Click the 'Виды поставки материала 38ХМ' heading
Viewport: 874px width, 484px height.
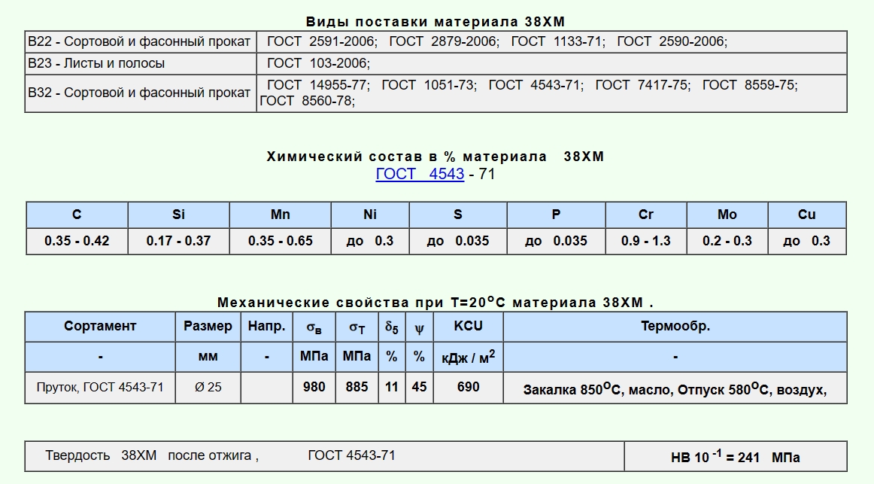(435, 22)
